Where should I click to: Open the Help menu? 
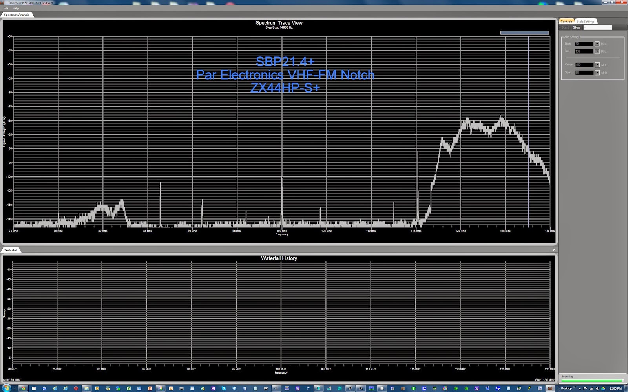(16, 8)
